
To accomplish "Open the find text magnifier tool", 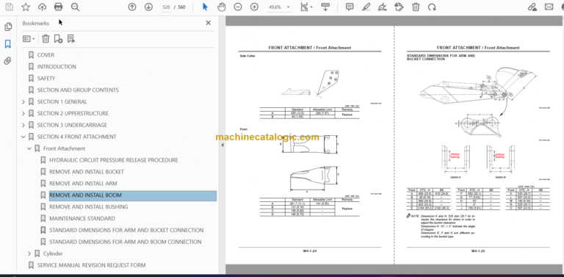I will coord(75,7).
